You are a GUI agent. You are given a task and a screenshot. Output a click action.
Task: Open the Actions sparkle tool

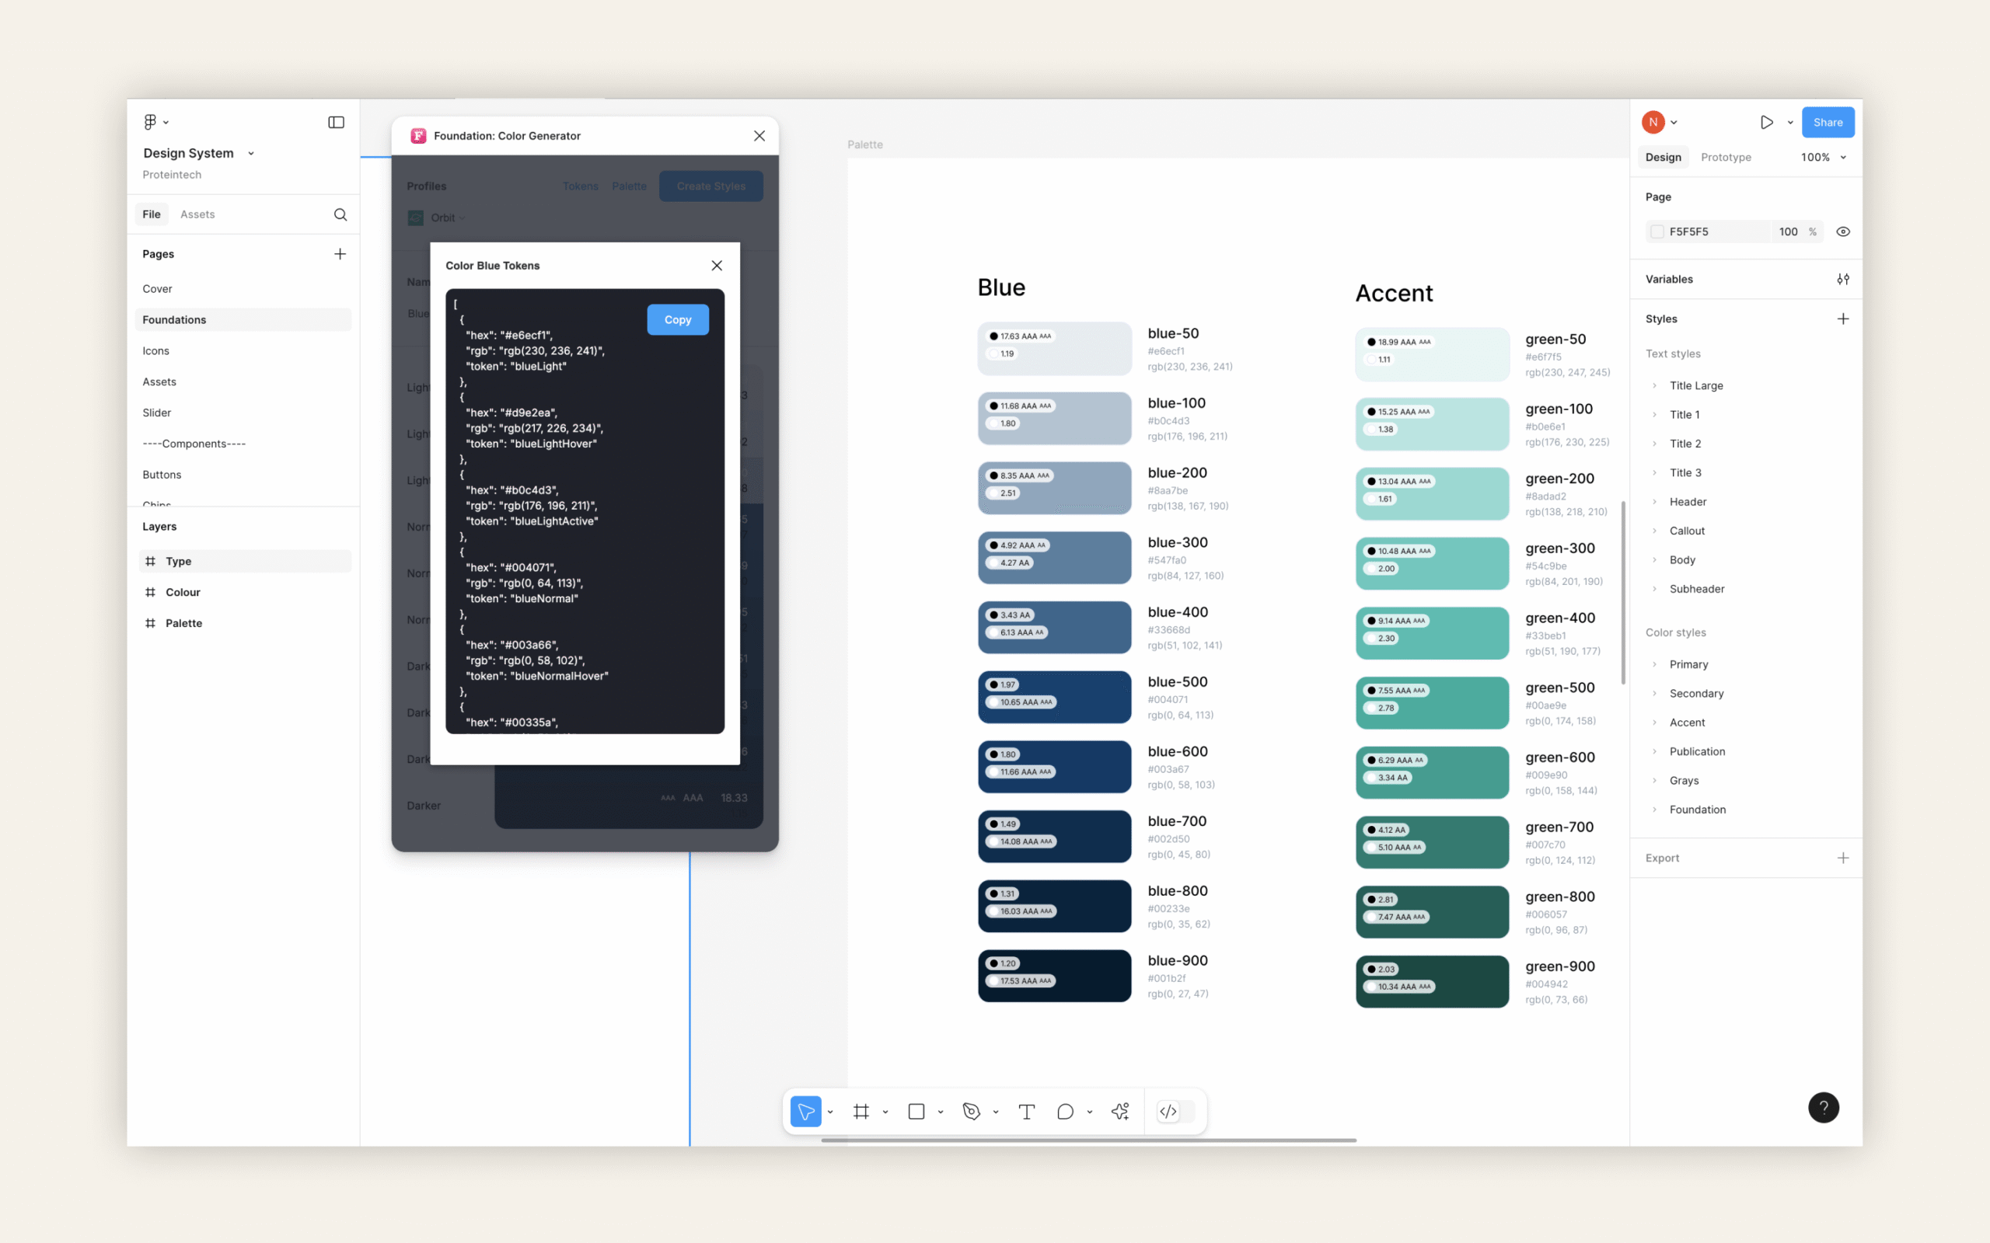1120,1112
